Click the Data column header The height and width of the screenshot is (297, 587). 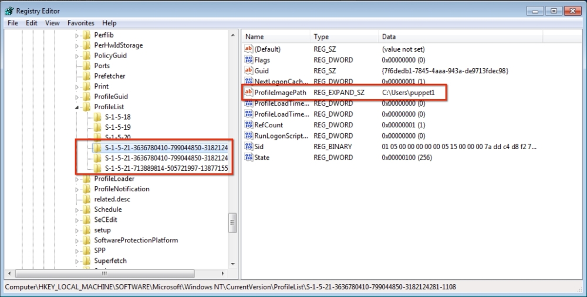pos(389,36)
